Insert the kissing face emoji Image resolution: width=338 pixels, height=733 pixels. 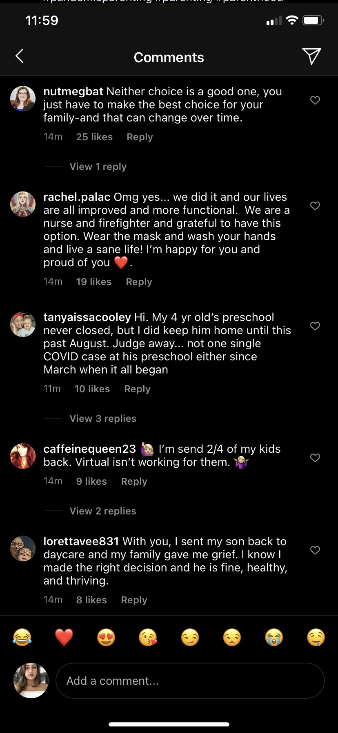point(148,637)
